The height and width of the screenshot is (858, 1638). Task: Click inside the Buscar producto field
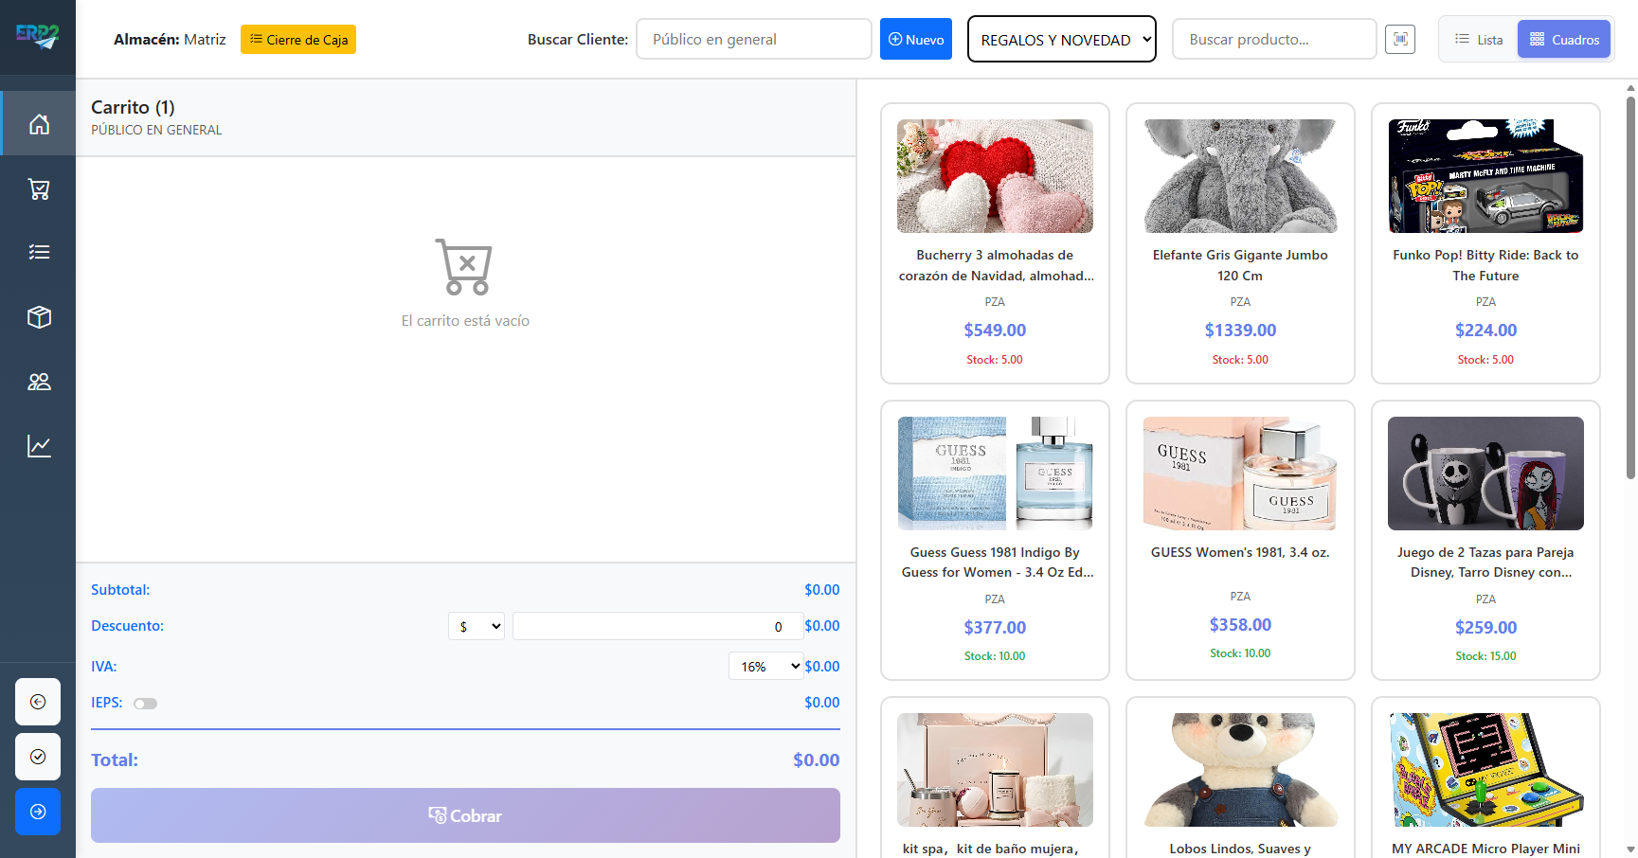pos(1273,39)
